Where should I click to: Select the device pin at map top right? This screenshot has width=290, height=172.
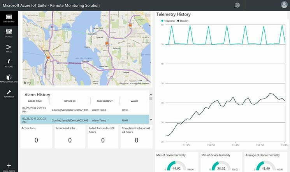point(130,26)
